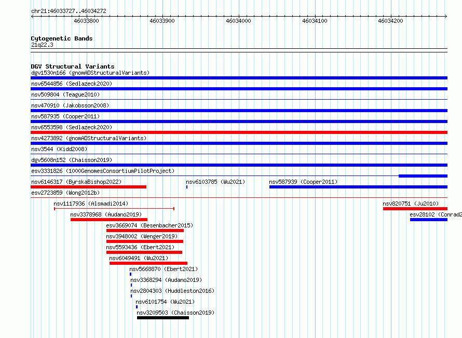Screen dimensions: 462x338
Task: Select nsv4273892 gnomADStructuralVariants label
Action: tap(89, 138)
